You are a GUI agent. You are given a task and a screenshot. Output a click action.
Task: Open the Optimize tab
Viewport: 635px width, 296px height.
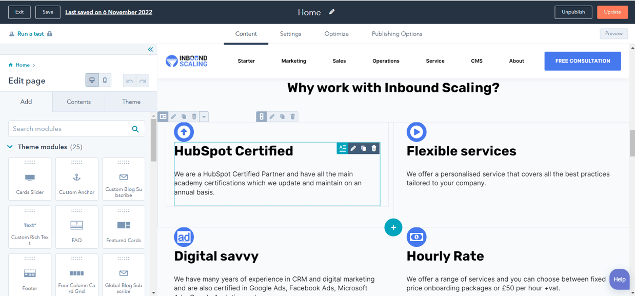pyautogui.click(x=336, y=34)
